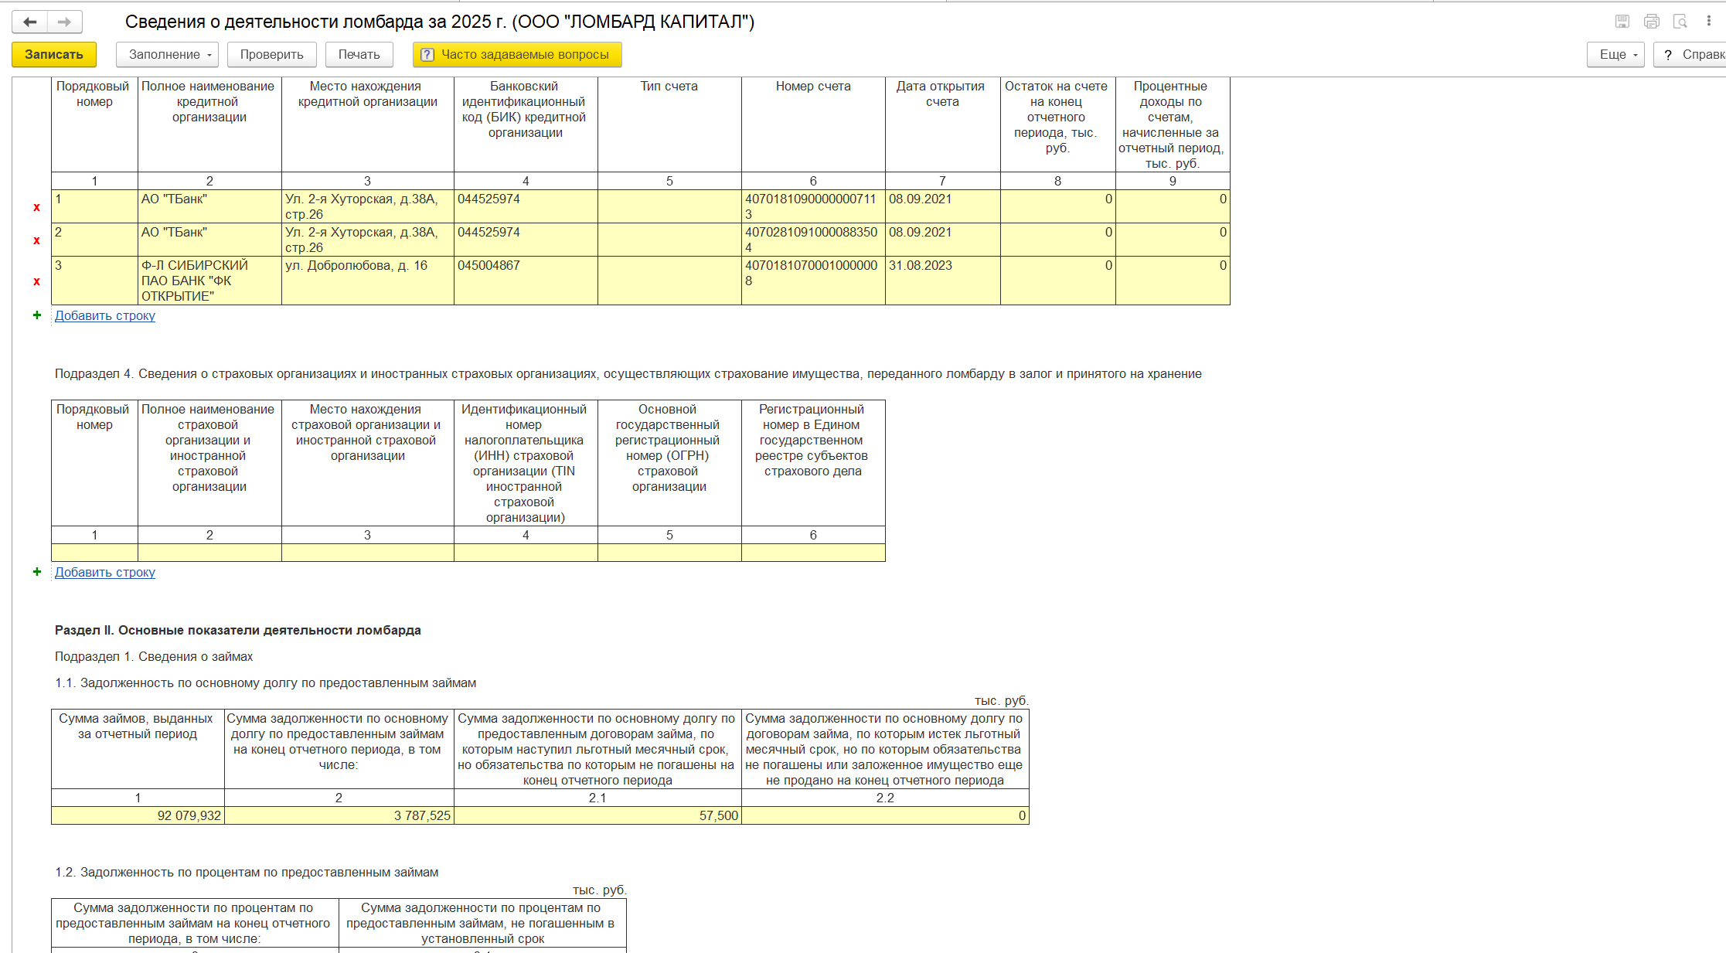Open the Справка help button
The height and width of the screenshot is (953, 1726).
pos(1691,55)
